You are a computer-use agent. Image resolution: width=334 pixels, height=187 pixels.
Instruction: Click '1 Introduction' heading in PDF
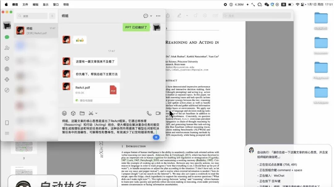134,146
